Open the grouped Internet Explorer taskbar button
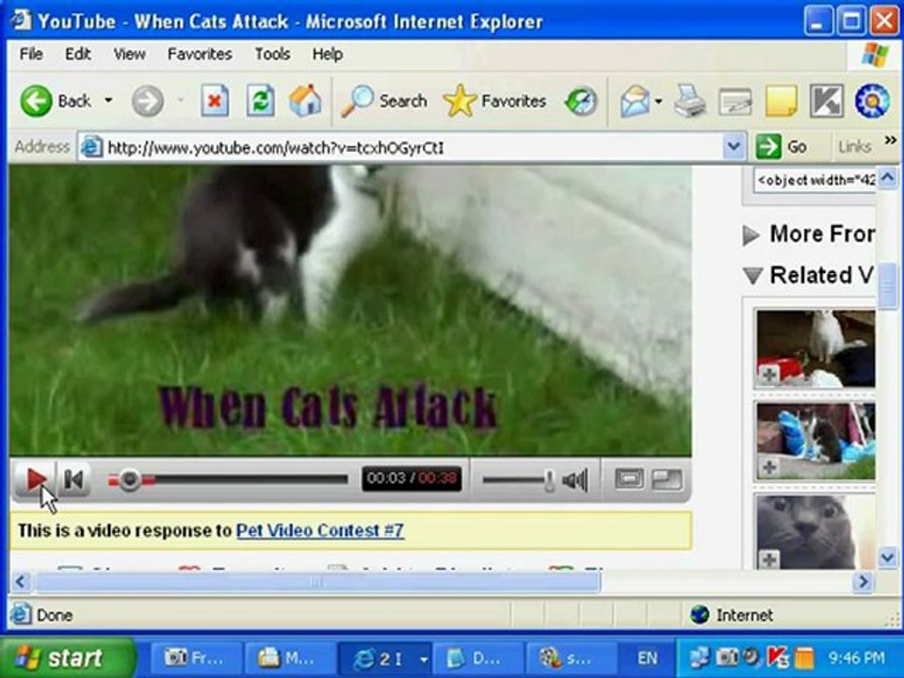Screen dimensions: 904x678 384,658
